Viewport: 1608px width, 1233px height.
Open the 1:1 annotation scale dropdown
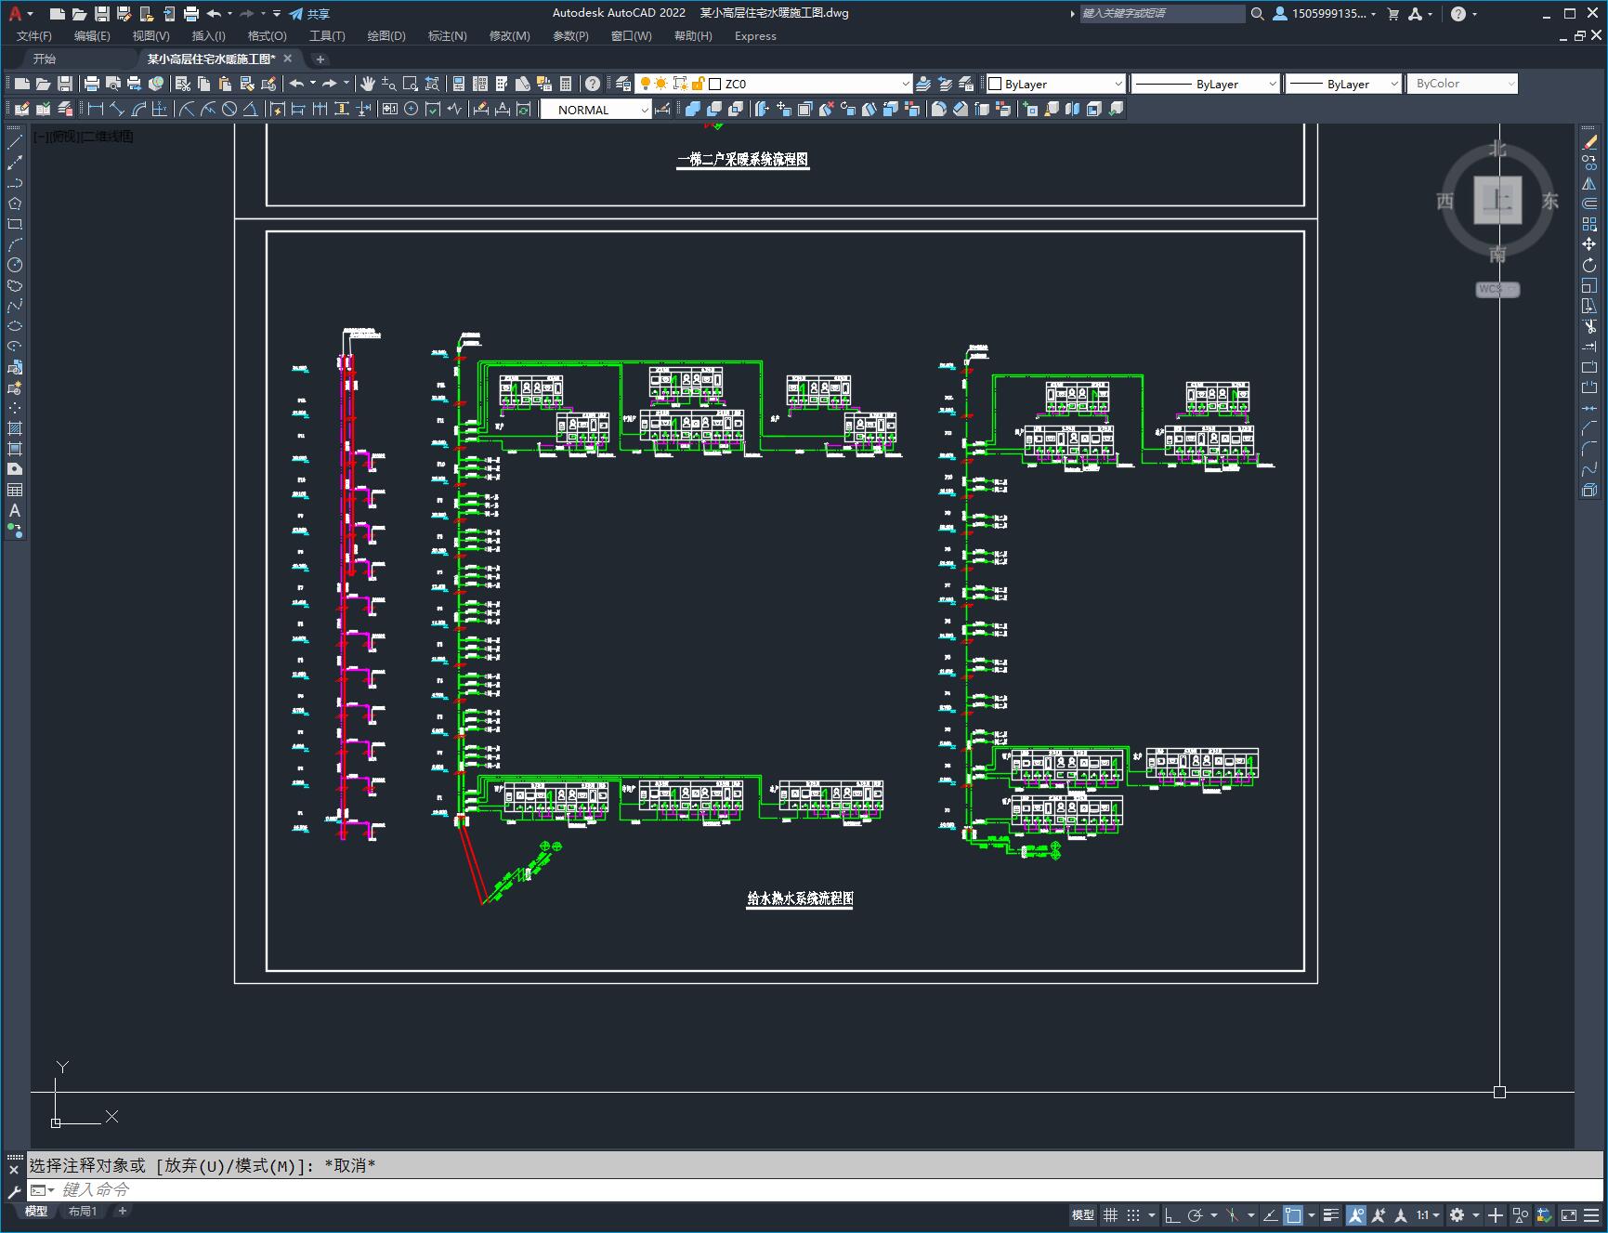(1429, 1214)
